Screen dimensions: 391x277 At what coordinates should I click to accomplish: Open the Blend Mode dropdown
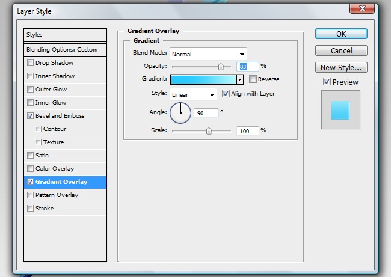coord(208,53)
